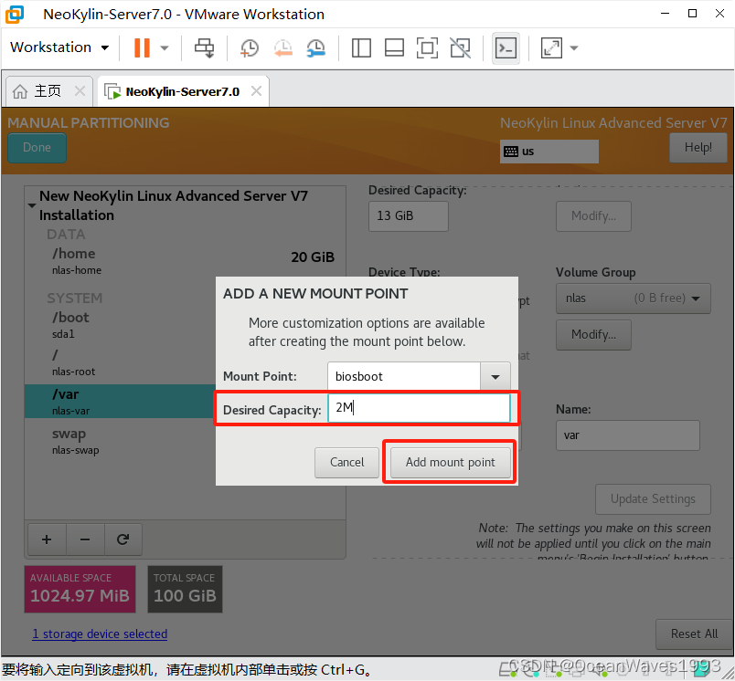Viewport: 735px width, 681px height.
Task: Switch to Unity mode icon
Action: pos(461,47)
